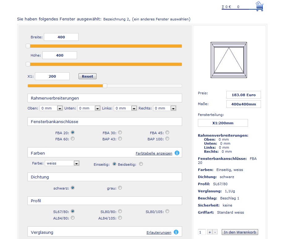The image size is (286, 239).
Task: Click the Farben info icon
Action: pyautogui.click(x=177, y=153)
